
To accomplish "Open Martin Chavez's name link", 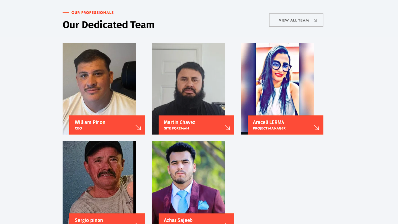I will point(179,122).
